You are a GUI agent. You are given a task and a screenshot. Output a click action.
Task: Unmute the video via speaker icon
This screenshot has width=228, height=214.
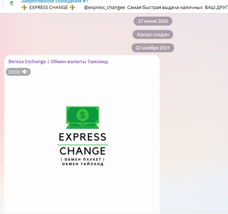click(25, 72)
